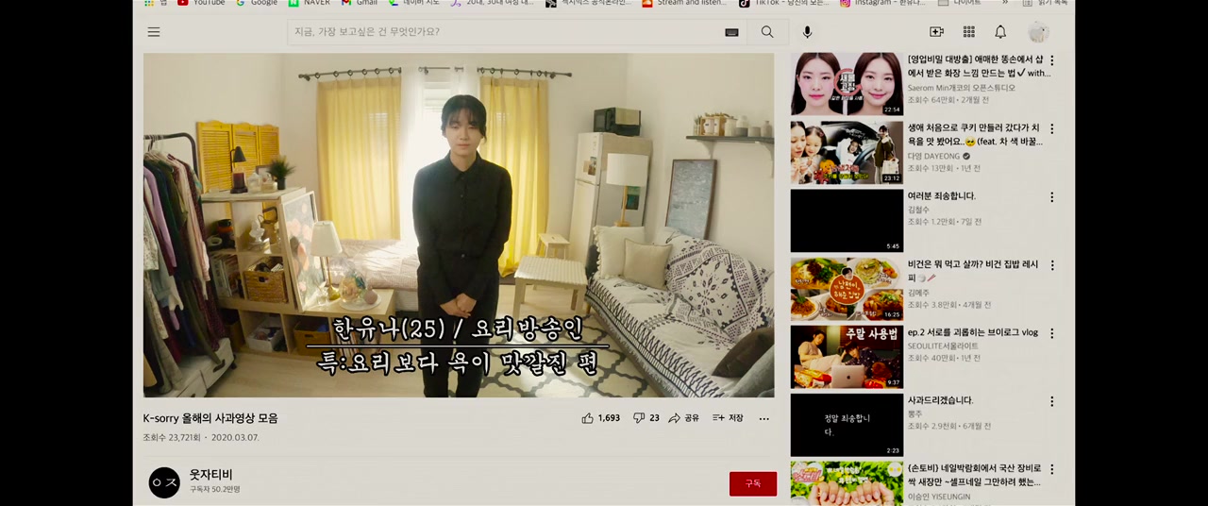Screen dimensions: 1208x506
Task: Open the Gmail bookmark
Action: [360, 3]
